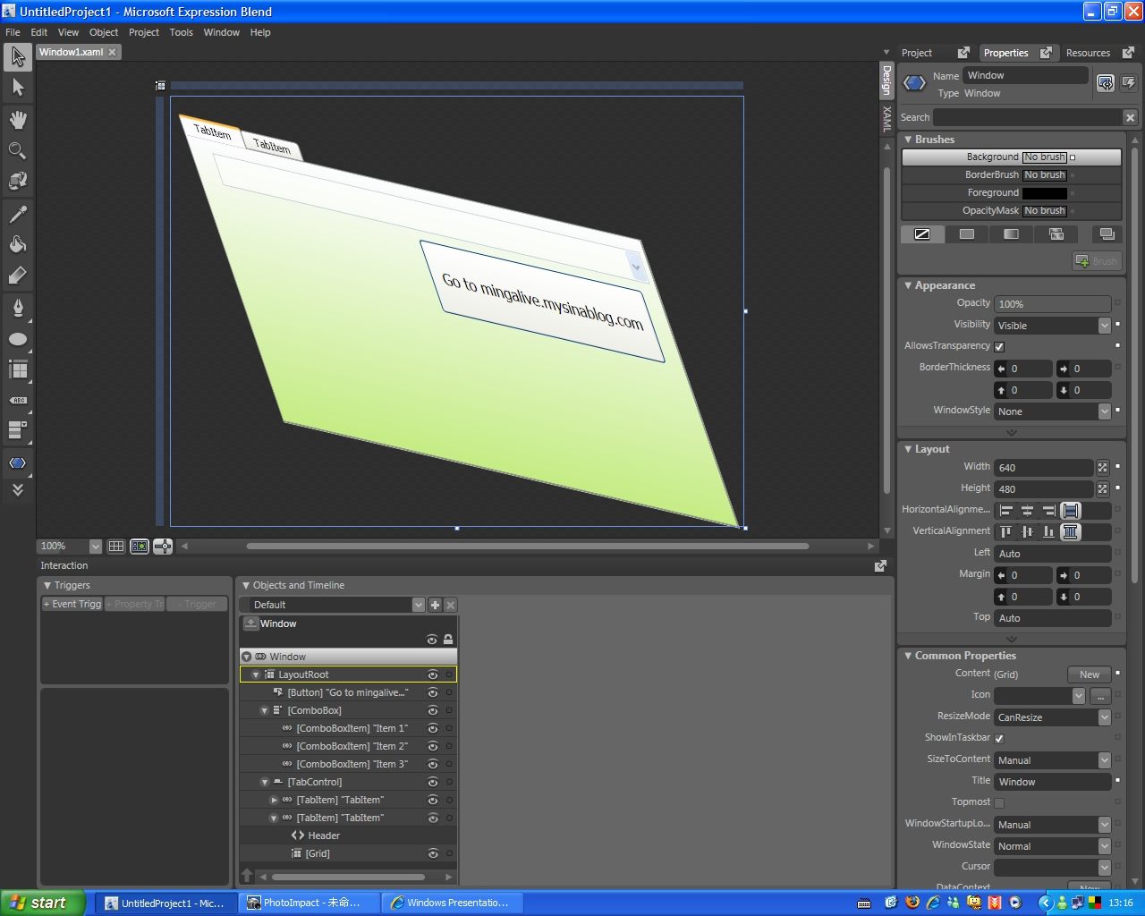Switch to XAML view tab
Image resolution: width=1145 pixels, height=916 pixels.
point(887,118)
